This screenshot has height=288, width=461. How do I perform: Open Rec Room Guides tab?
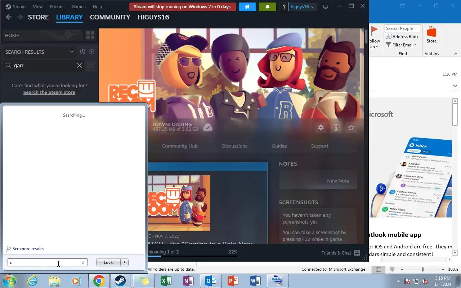point(279,146)
